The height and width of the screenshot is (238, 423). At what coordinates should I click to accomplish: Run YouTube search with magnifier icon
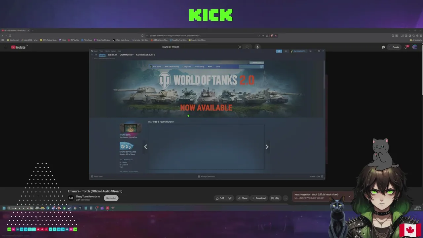pos(247,47)
